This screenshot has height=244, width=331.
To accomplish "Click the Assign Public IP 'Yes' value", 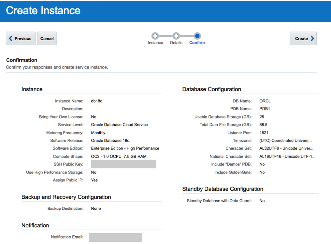I will click(94, 180).
